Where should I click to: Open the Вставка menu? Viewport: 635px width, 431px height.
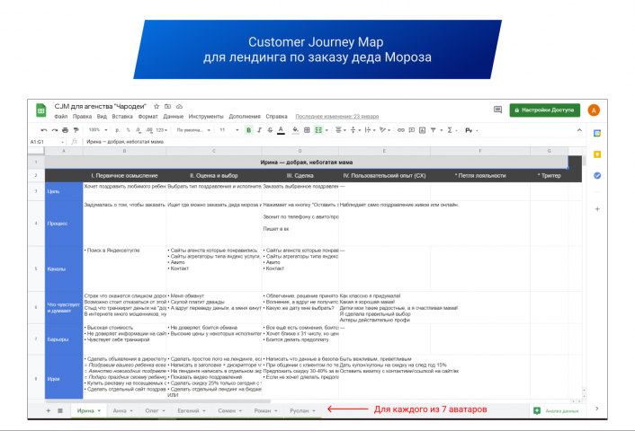coord(122,117)
